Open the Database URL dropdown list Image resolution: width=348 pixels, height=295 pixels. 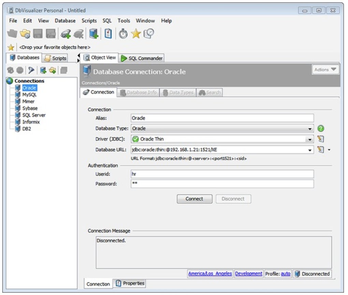point(310,150)
